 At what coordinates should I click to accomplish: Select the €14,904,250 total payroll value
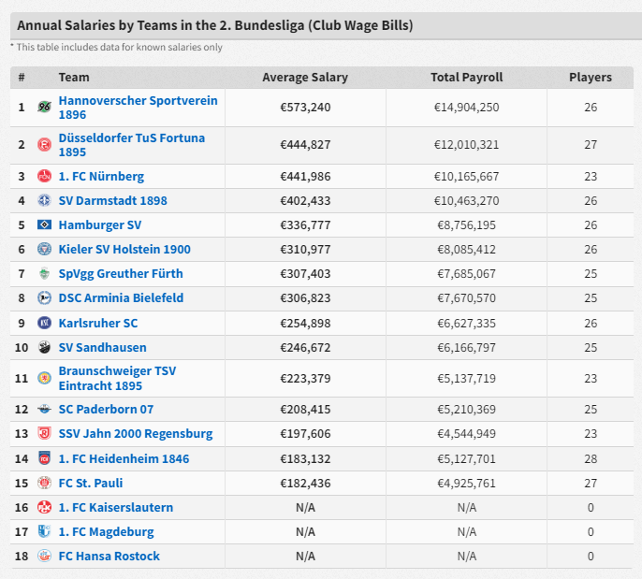tap(466, 108)
